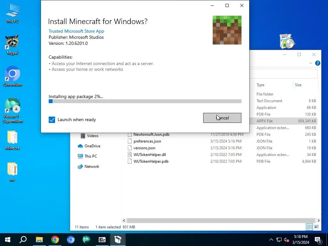Switch to large icons view layout
Screen dimensions: 328x246
pyautogui.click(x=316, y=227)
